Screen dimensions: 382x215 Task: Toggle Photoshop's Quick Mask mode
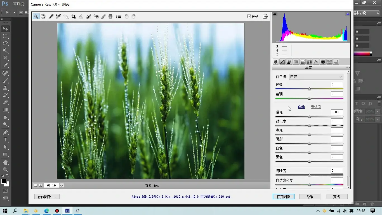[x=5, y=191]
